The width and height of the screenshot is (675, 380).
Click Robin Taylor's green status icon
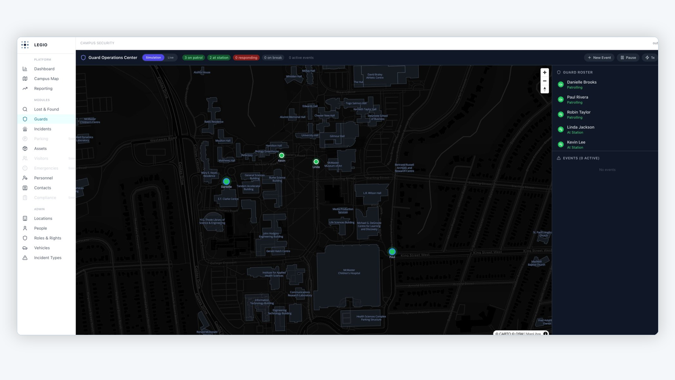[561, 114]
